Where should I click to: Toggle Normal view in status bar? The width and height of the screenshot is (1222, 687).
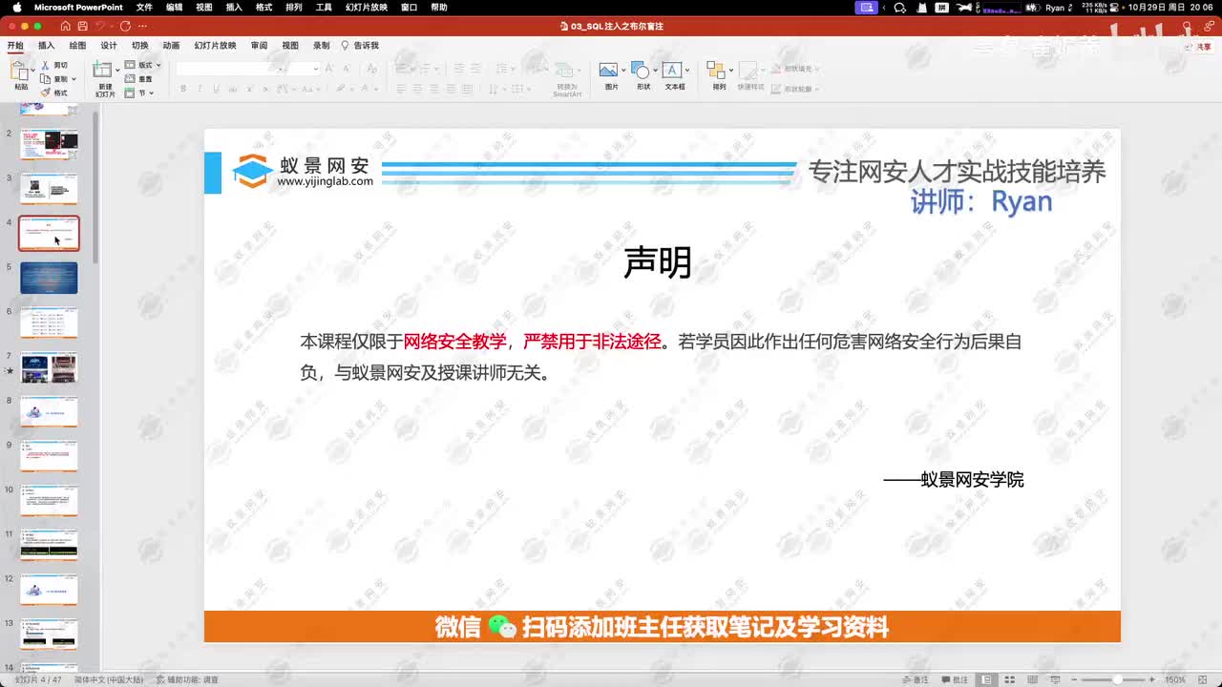tap(986, 679)
